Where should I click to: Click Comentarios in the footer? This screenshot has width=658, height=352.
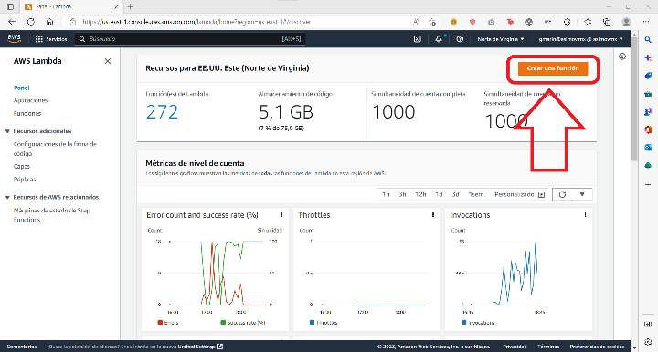22,347
